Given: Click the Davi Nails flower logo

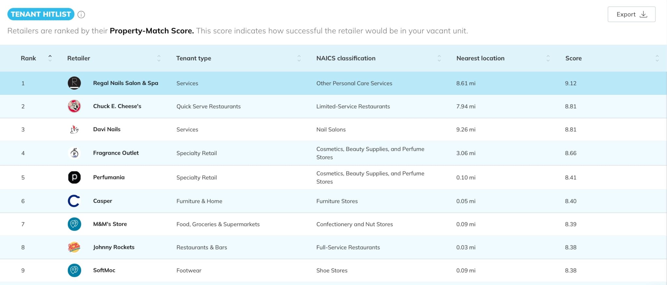Looking at the screenshot, I should 74,129.
